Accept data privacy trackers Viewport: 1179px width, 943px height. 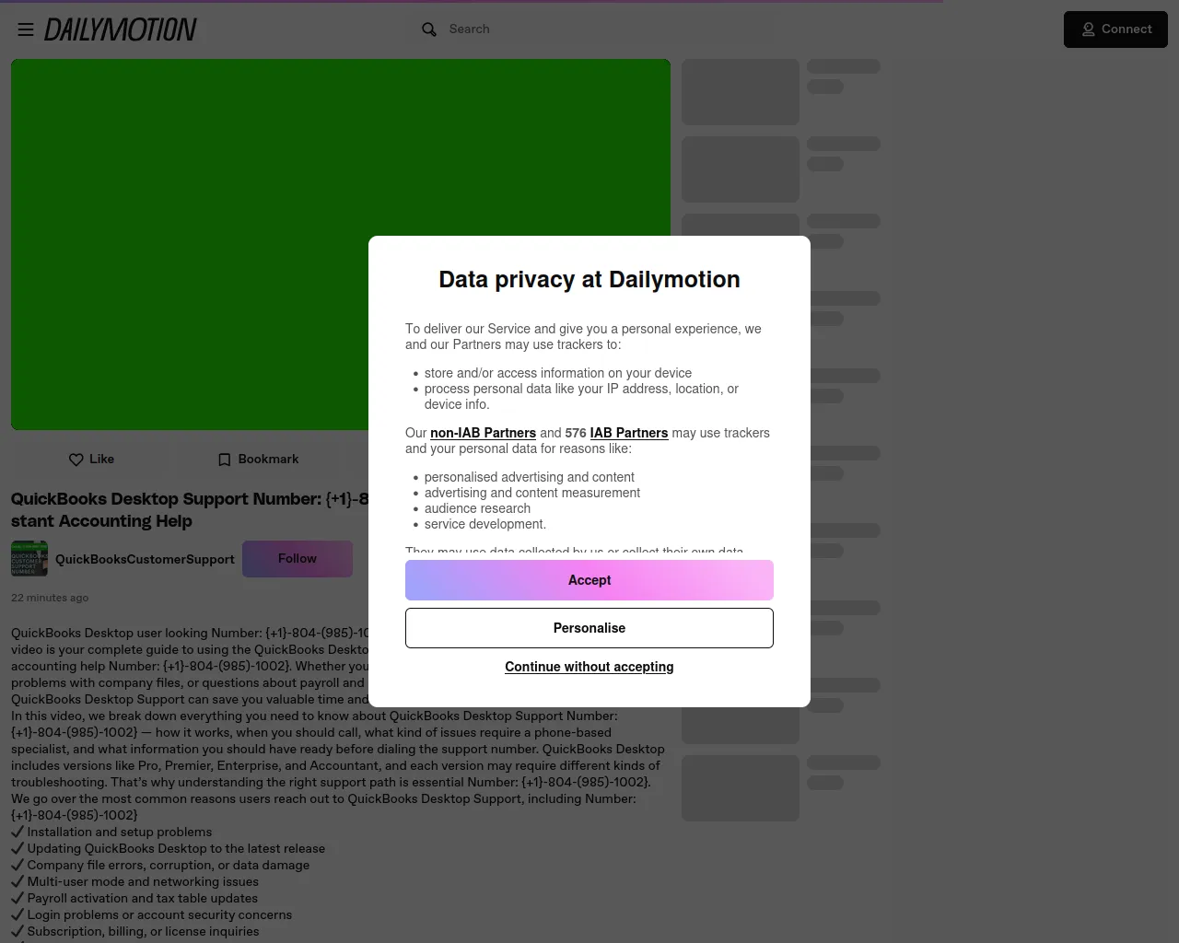(589, 580)
